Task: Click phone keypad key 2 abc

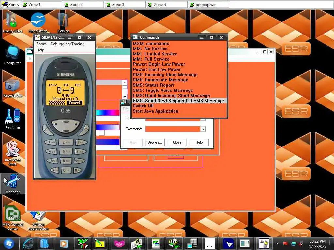Action: pos(66,142)
